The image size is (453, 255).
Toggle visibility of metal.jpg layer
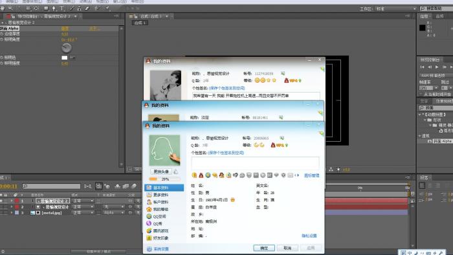1,213
